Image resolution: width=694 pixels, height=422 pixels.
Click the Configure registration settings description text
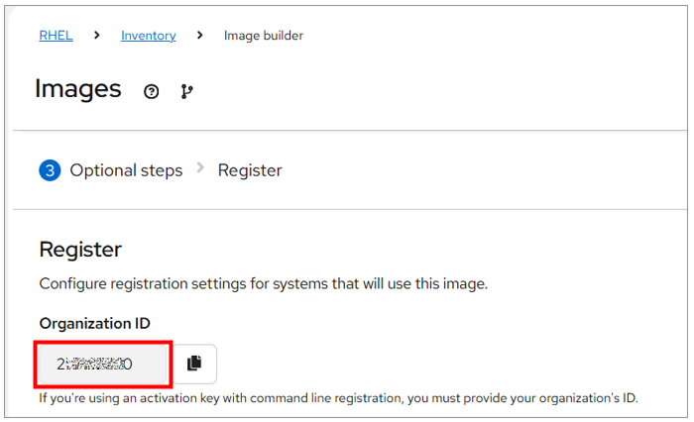click(x=263, y=284)
